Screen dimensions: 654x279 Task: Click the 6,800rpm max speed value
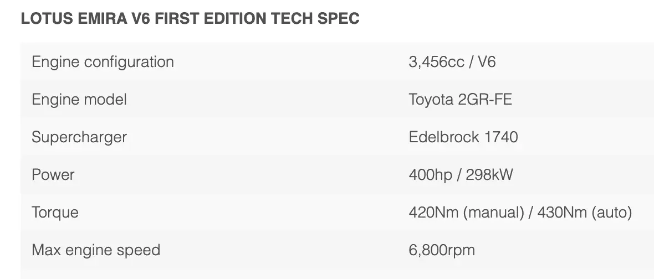(x=442, y=250)
